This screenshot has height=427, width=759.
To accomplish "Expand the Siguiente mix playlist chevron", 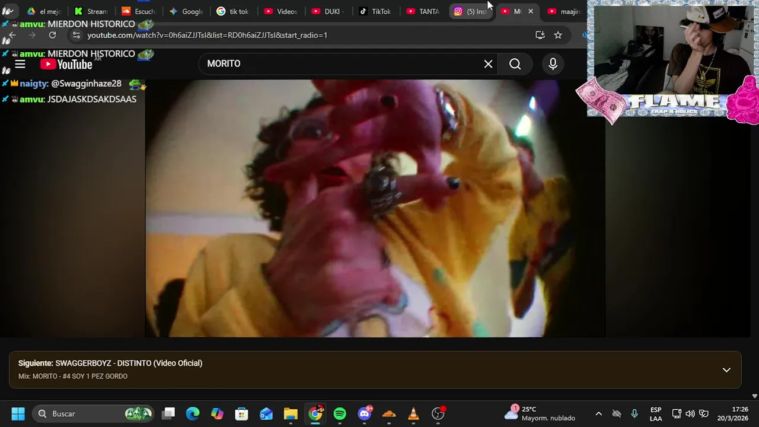I will click(x=726, y=369).
